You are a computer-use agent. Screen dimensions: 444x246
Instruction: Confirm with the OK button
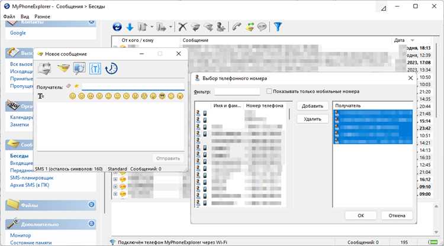coord(361,215)
